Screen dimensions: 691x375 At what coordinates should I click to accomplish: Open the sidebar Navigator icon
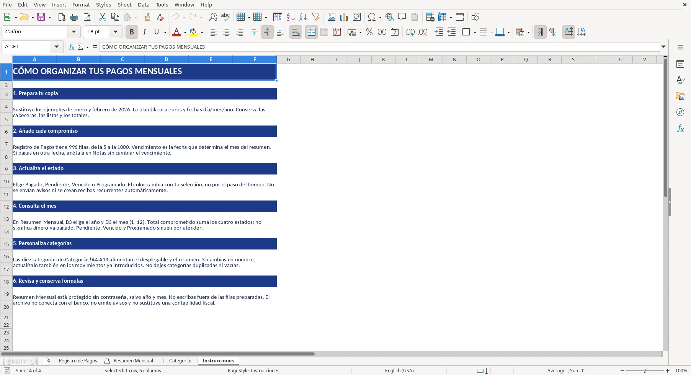tap(680, 112)
